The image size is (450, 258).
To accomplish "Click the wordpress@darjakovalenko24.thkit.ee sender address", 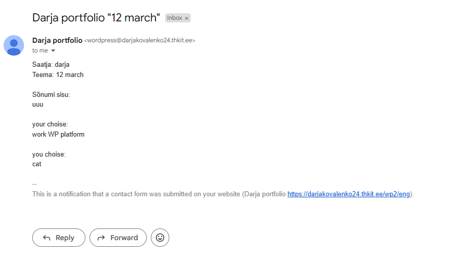I will (x=140, y=41).
